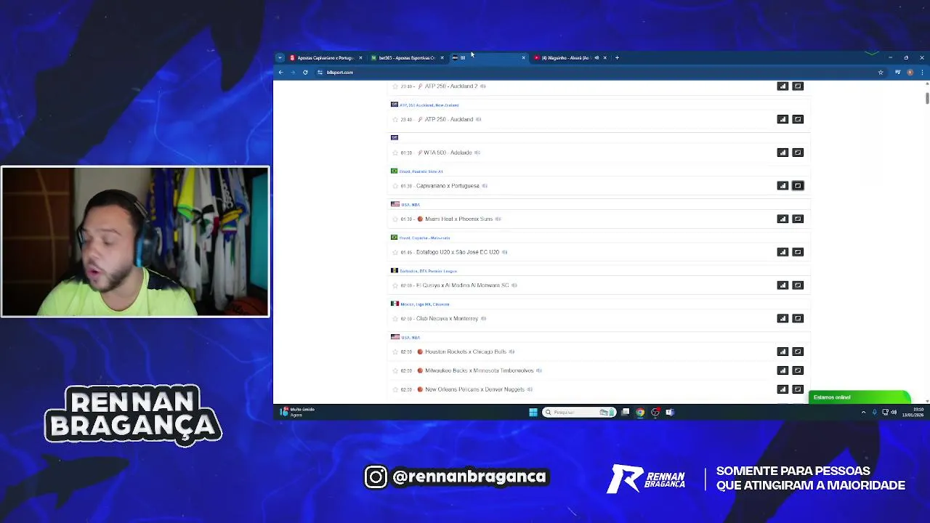Image resolution: width=930 pixels, height=523 pixels.
Task: Open Brazil Paulista Série A1 league link
Action: click(421, 171)
